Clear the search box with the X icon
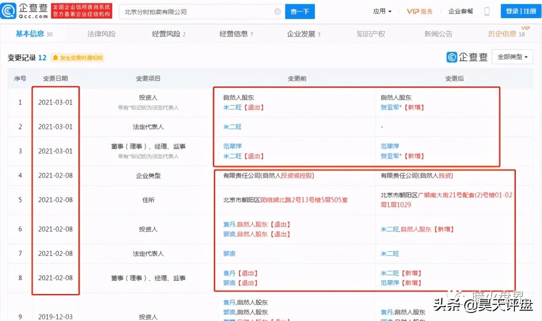Image resolution: width=542 pixels, height=321 pixels. point(278,12)
